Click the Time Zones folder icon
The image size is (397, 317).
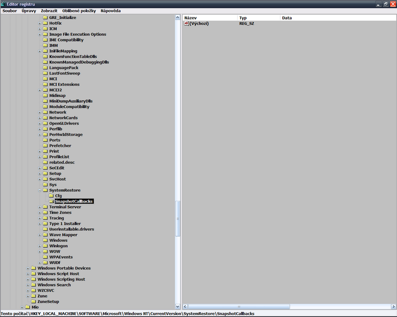[x=46, y=212]
